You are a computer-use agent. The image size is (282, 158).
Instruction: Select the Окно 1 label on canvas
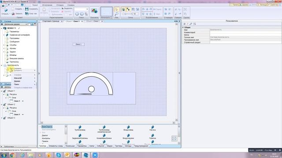78,44
